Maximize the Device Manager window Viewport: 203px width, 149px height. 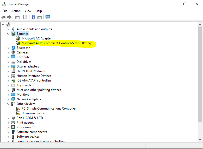coord(185,4)
